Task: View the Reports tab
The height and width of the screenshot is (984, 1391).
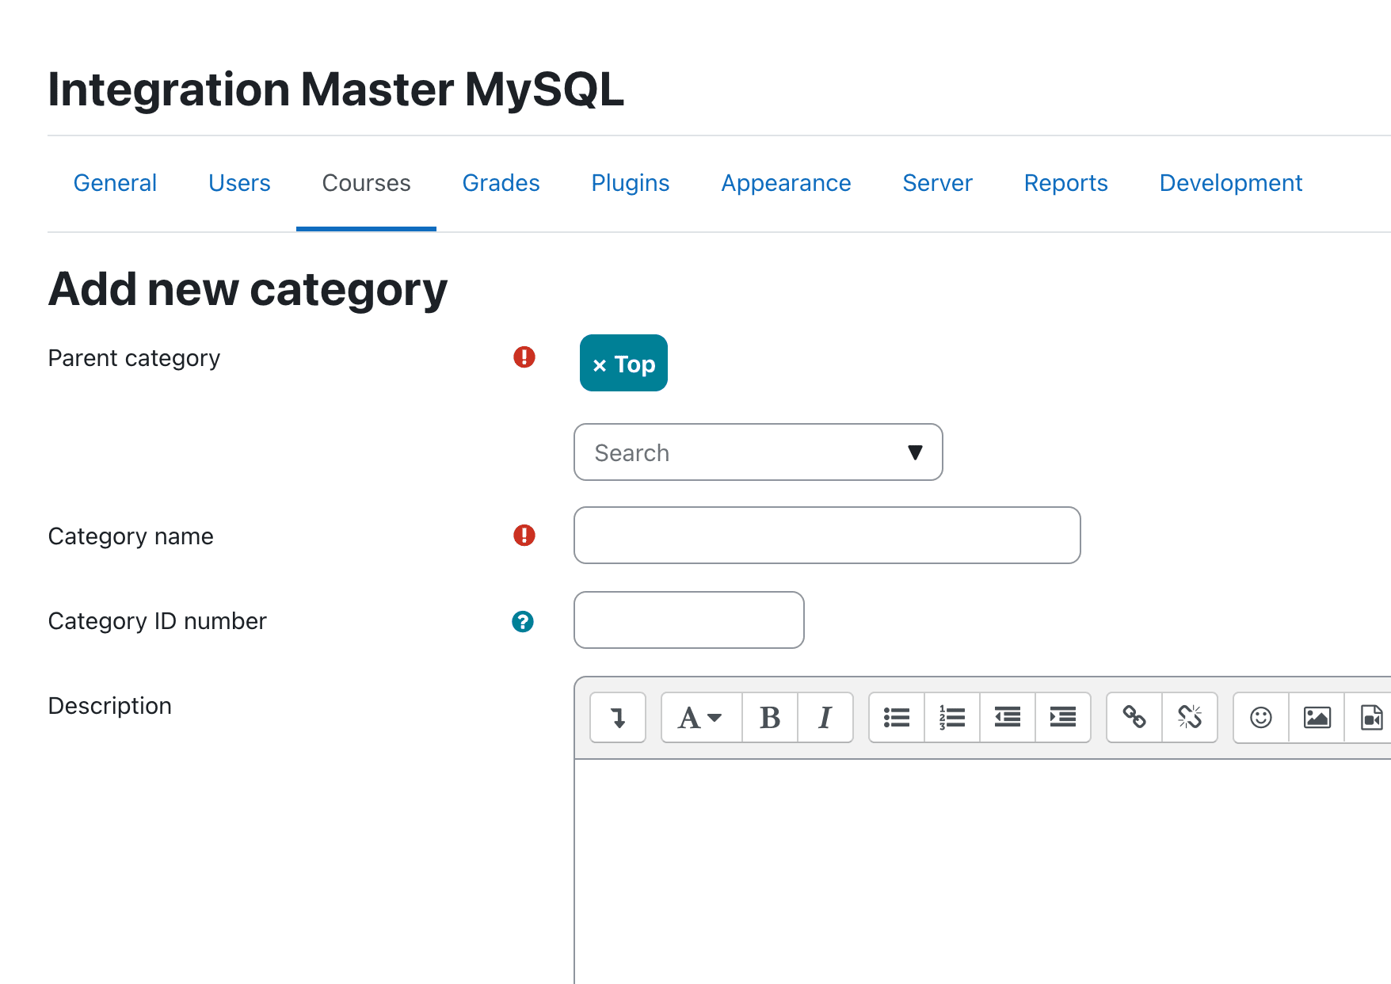Action: pos(1065,183)
